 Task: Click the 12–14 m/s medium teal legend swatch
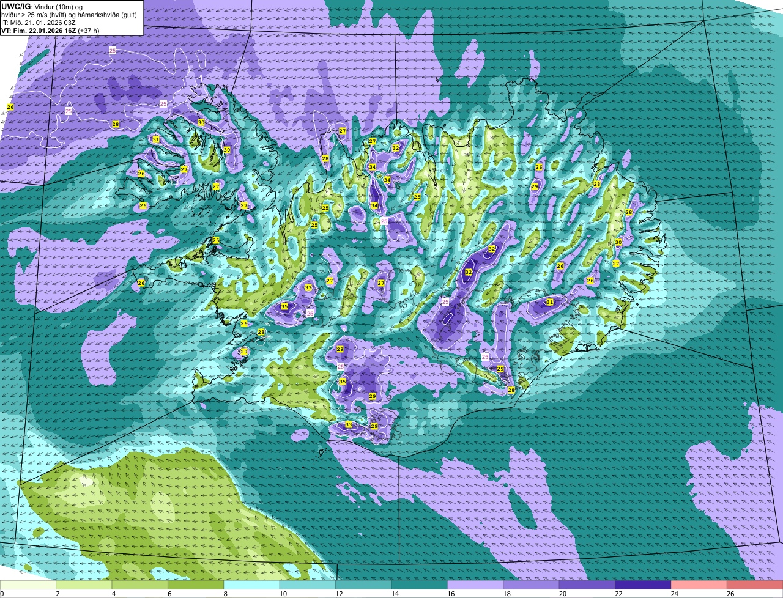click(363, 585)
